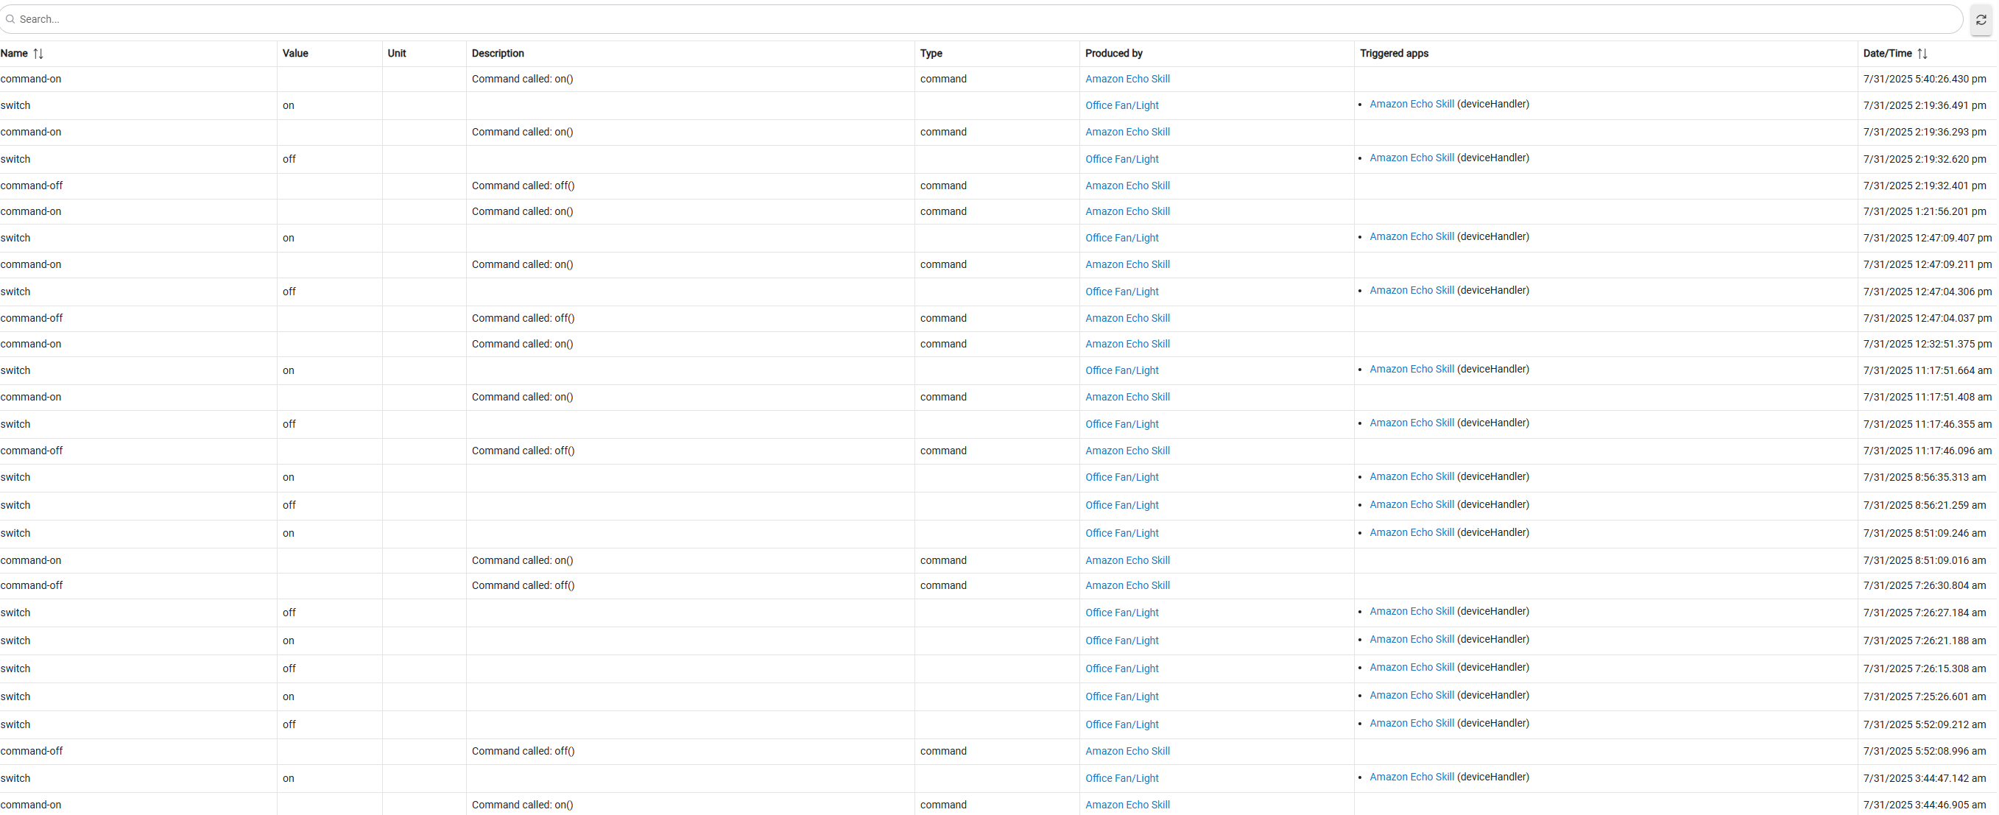Click the Unit column header
This screenshot has height=815, width=1999.
pyautogui.click(x=397, y=54)
